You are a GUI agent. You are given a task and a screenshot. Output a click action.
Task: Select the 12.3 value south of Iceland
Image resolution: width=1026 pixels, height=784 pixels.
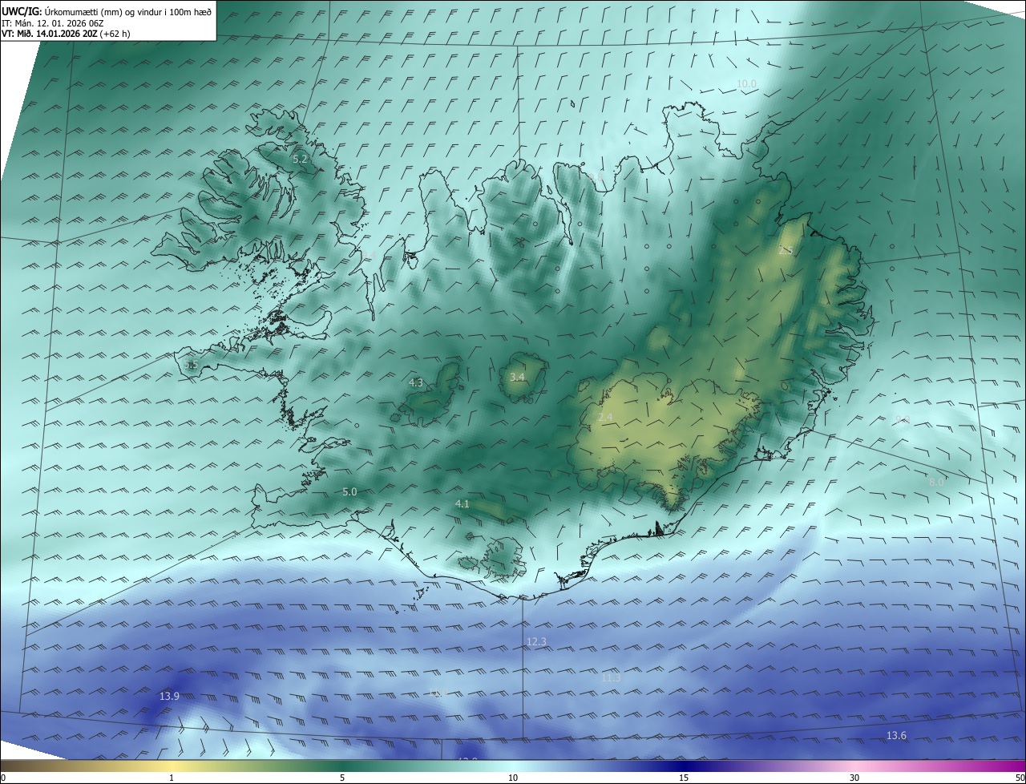536,642
